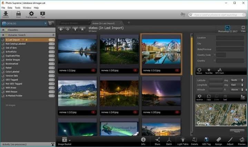The height and width of the screenshot is (147, 248).
Task: Open the filter funnel icon
Action: click(75, 29)
